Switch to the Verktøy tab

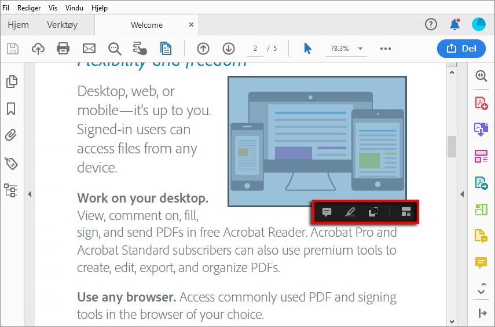(x=62, y=25)
